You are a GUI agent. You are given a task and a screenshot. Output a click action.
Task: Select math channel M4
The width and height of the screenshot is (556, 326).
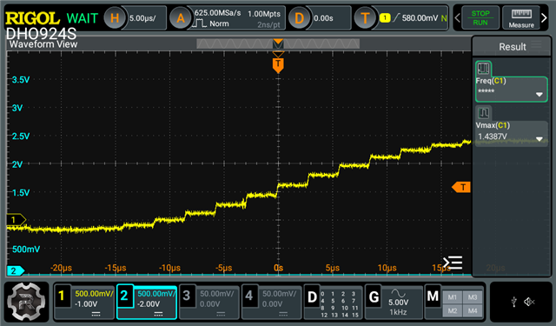473,310
